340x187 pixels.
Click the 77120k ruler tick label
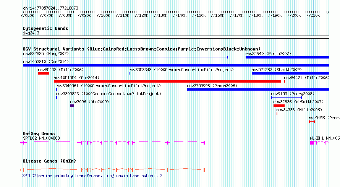(141, 15)
